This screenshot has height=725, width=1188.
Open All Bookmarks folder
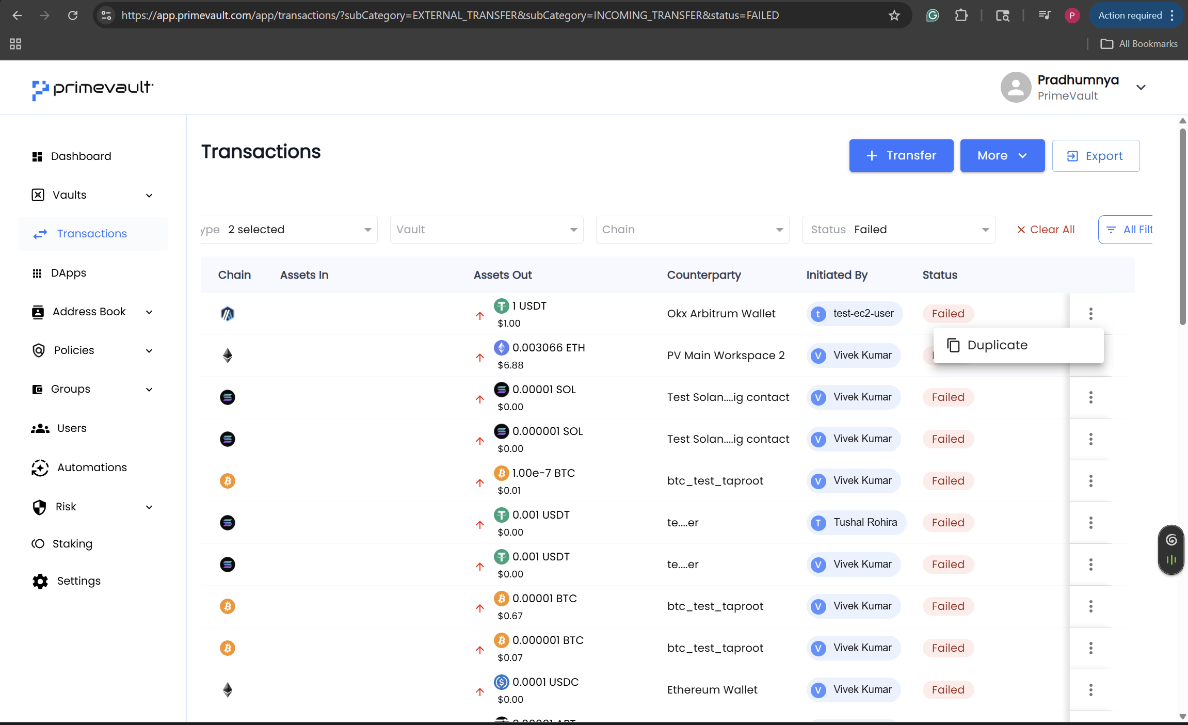(1139, 44)
